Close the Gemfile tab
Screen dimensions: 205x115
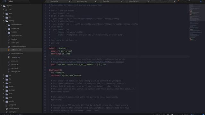[122, 1]
